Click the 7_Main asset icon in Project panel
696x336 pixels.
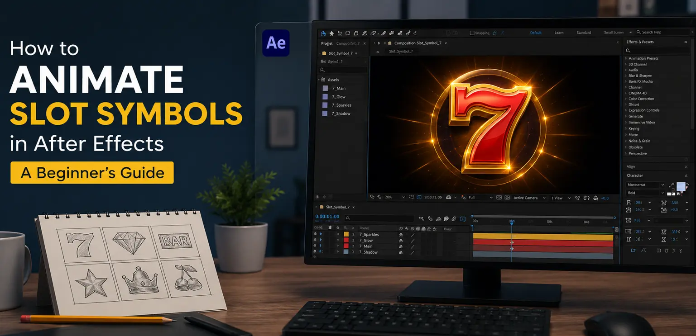(x=325, y=88)
